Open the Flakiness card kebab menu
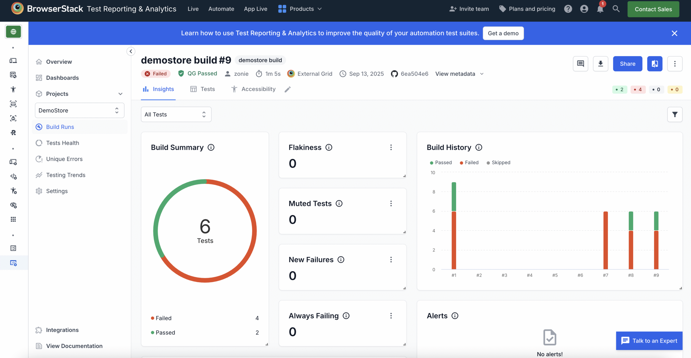The height and width of the screenshot is (358, 691). (391, 147)
